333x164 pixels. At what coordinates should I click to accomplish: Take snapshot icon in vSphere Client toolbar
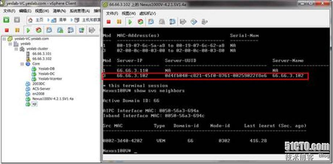tap(49, 30)
